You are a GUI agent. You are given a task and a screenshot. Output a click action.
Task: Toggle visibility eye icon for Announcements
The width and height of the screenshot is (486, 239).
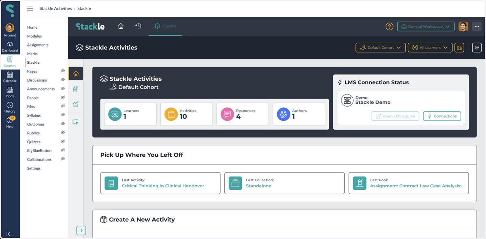pos(63,88)
